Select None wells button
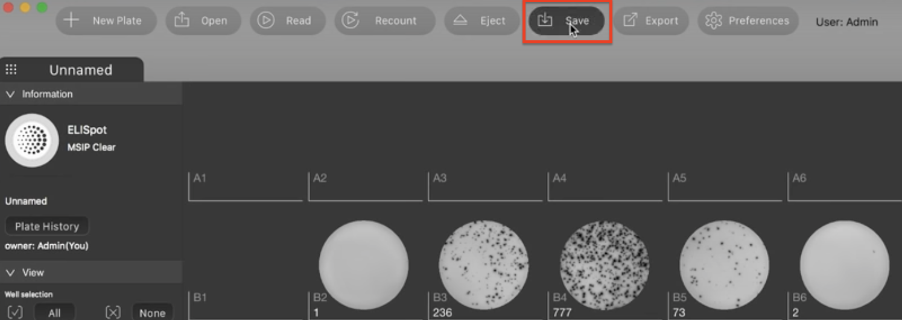This screenshot has height=320, width=902. (x=152, y=312)
